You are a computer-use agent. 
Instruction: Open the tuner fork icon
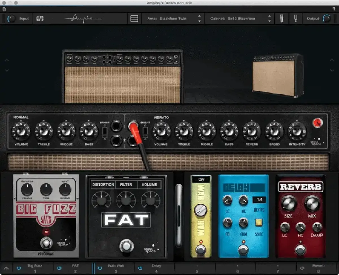coord(296,19)
